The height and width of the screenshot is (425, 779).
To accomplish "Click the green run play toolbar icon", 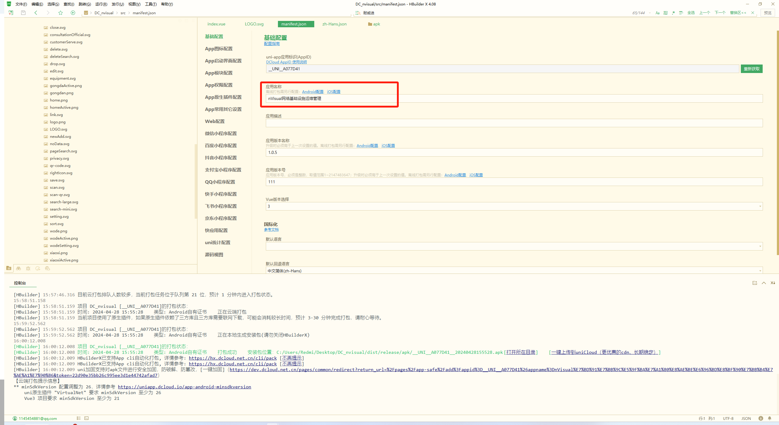I will click(73, 13).
